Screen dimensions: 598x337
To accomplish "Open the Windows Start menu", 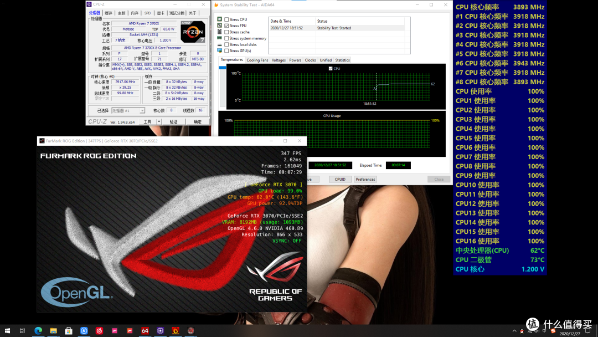I will (x=8, y=331).
